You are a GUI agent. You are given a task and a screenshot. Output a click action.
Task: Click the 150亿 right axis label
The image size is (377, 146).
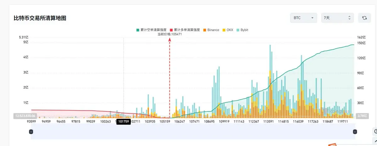tap(361, 43)
